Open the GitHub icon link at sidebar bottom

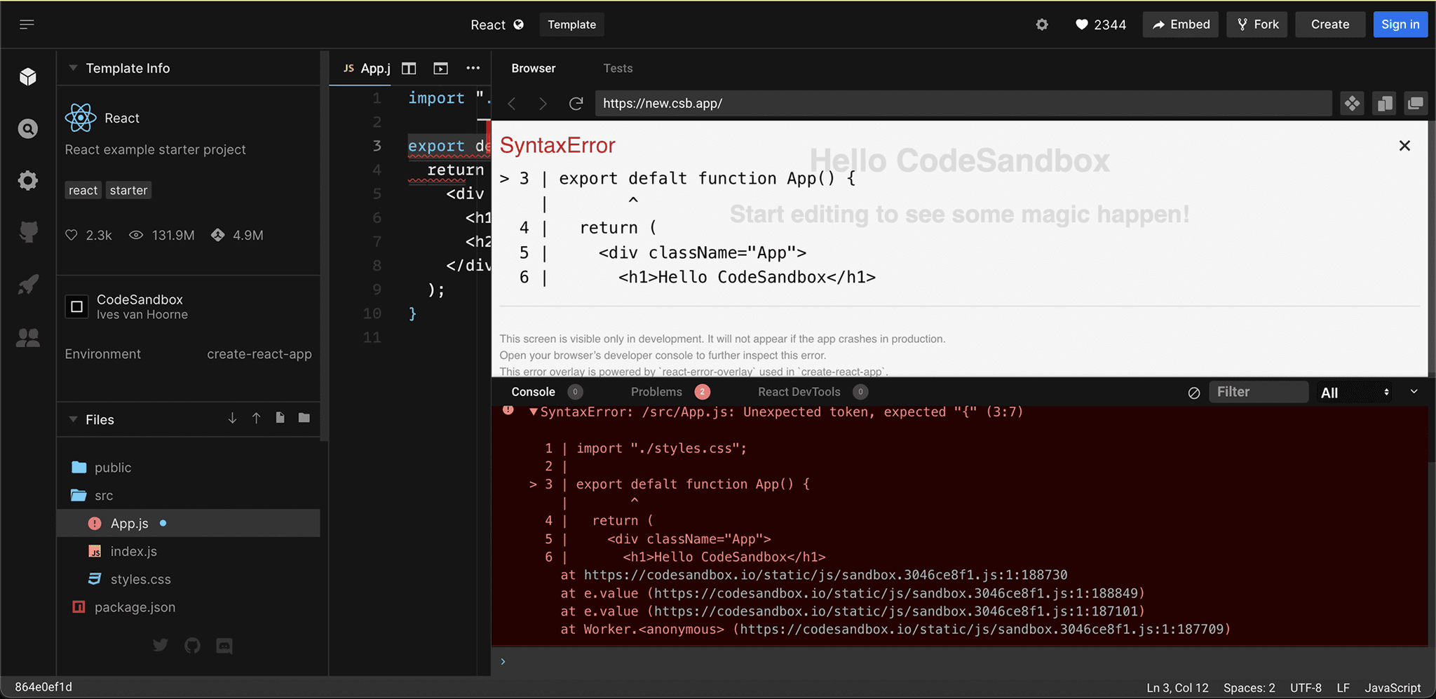(192, 645)
